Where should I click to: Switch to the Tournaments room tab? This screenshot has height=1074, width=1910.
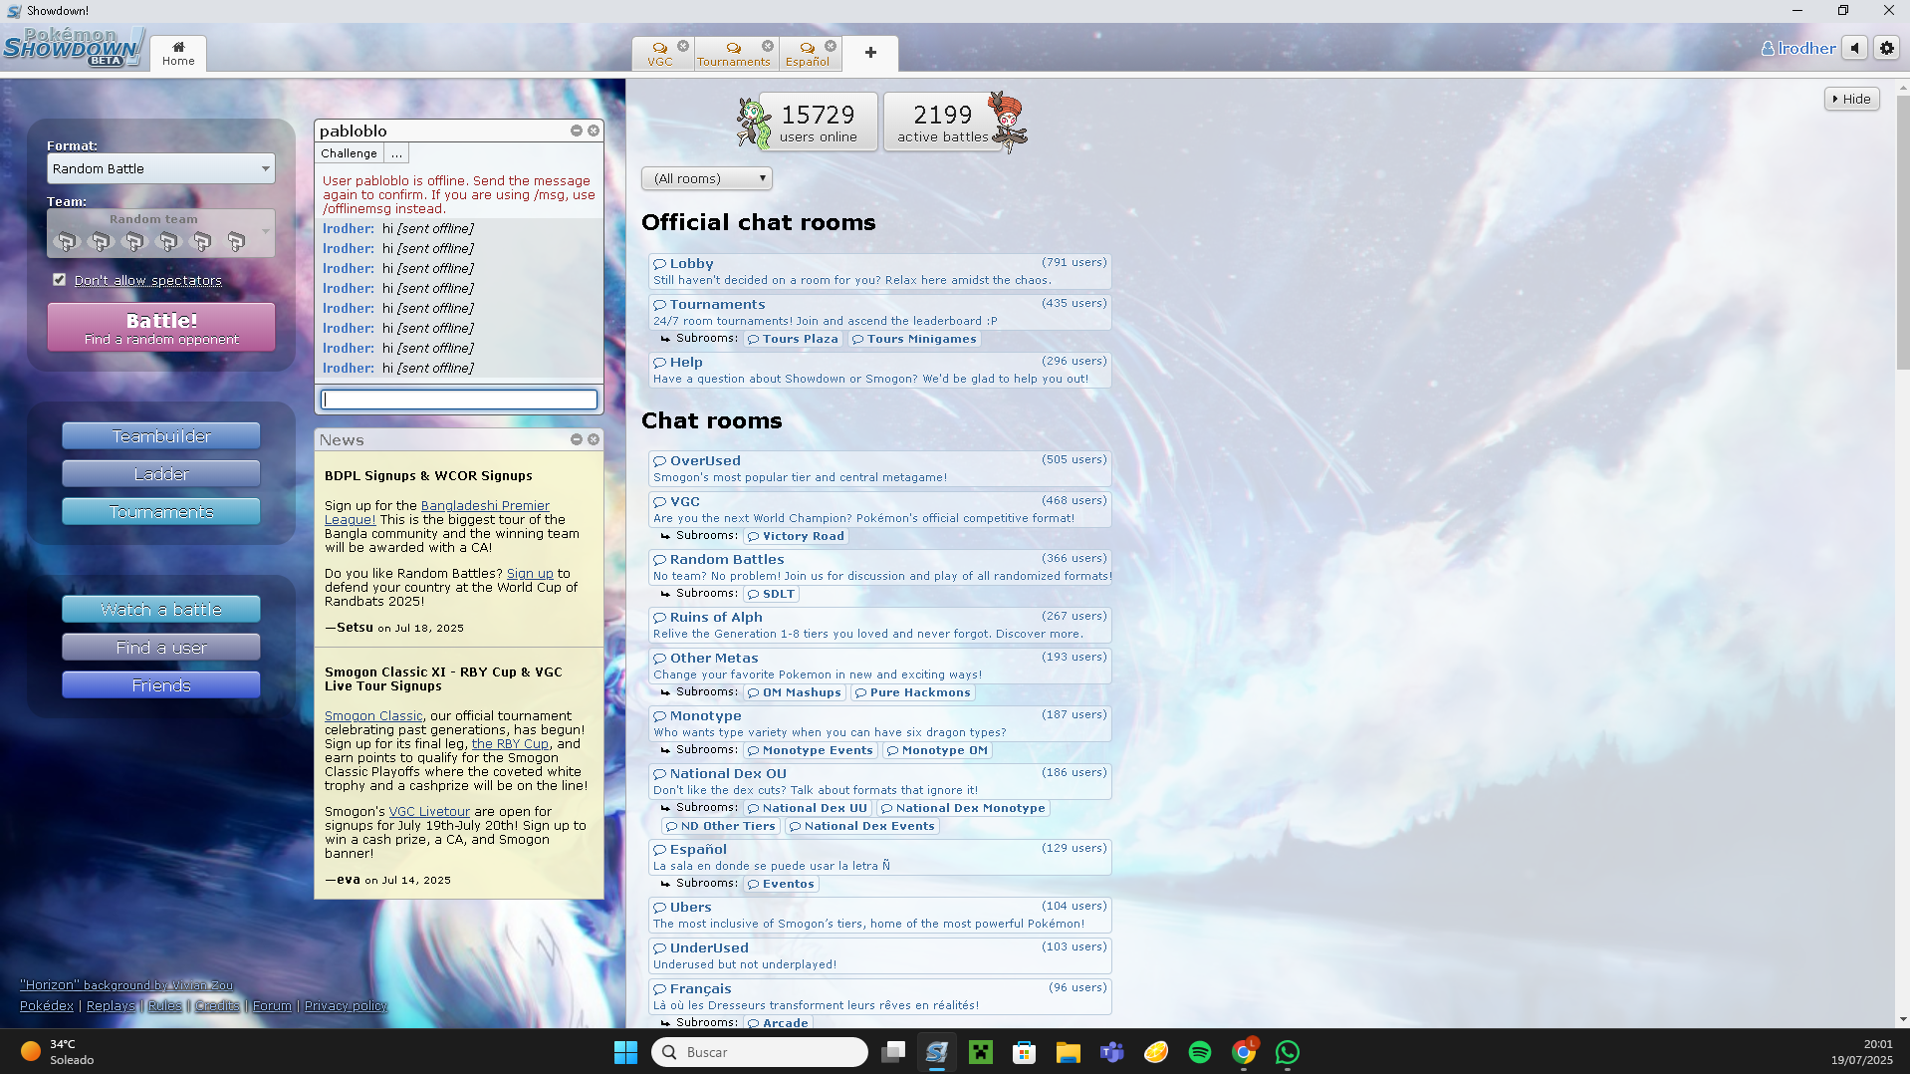(734, 53)
